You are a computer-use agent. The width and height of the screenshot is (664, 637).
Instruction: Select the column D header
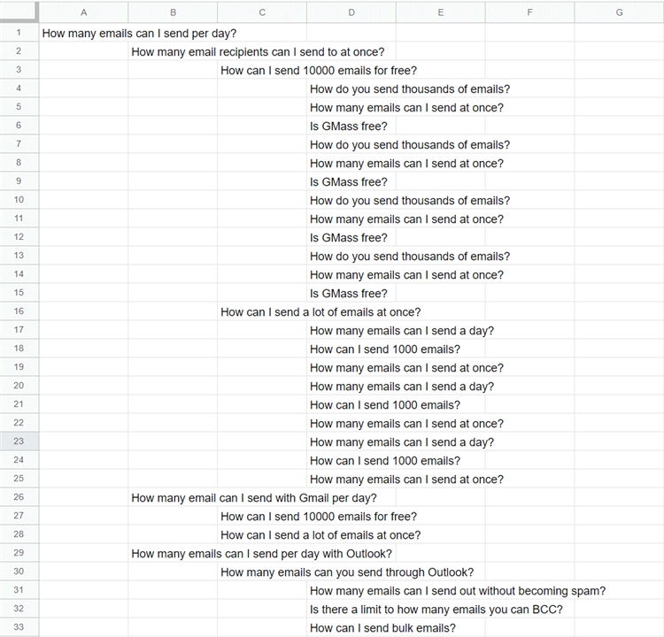tap(351, 12)
